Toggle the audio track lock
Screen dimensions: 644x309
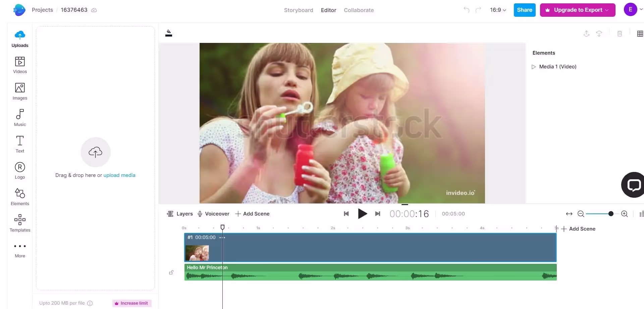[171, 272]
